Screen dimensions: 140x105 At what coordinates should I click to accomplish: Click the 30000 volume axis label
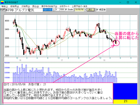(x=7, y=68)
